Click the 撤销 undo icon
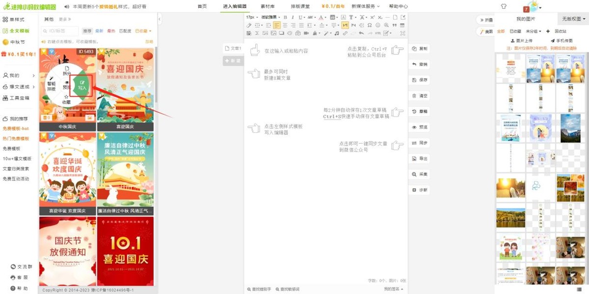 pyautogui.click(x=419, y=63)
